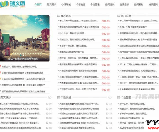Viewport: 159px width, 132px height.
Task: Open 超可爱超甜的表白句子带图片 ranked link
Action: pyautogui.click(x=23, y=91)
